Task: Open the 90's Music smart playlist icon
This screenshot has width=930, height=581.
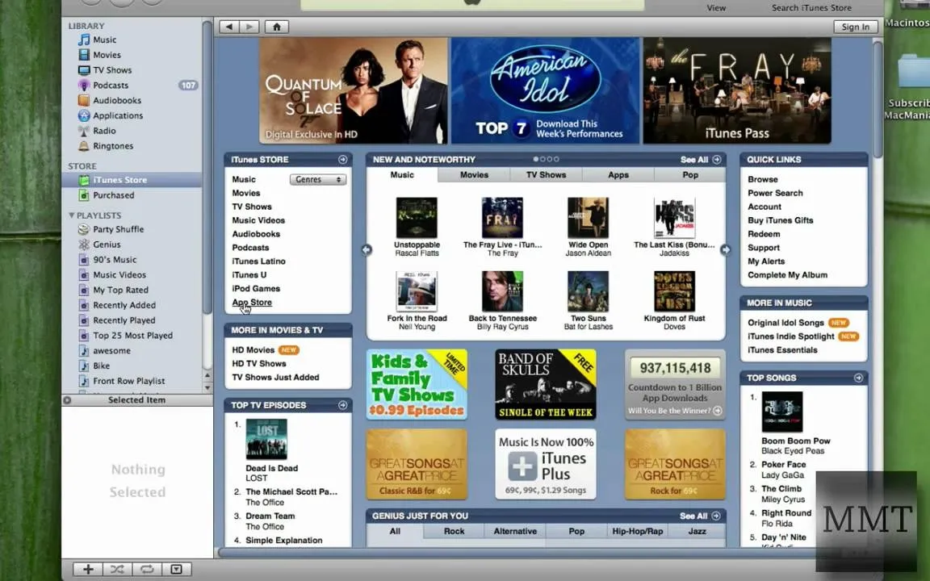Action: 84,260
